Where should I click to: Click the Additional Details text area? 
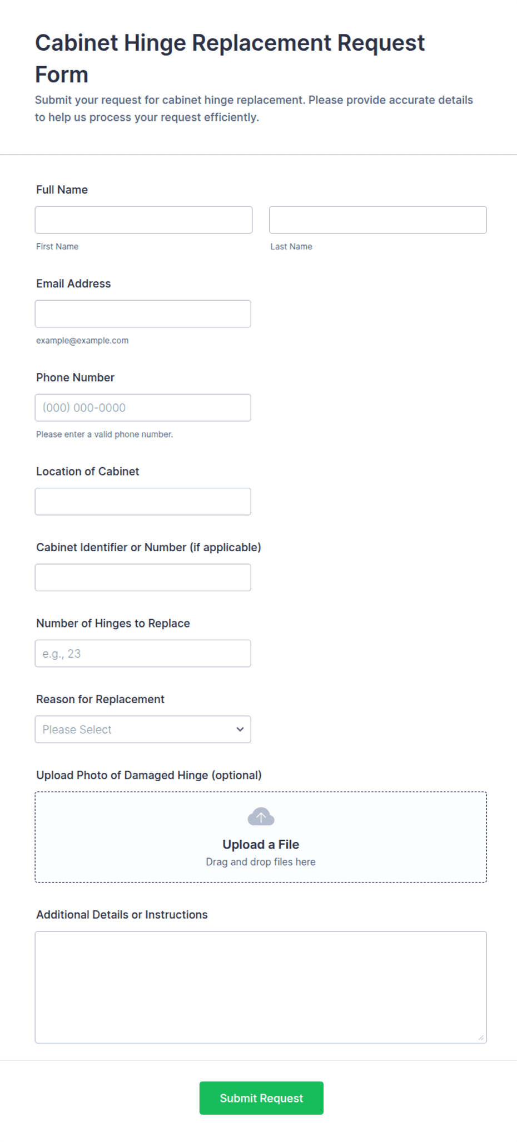coord(261,987)
